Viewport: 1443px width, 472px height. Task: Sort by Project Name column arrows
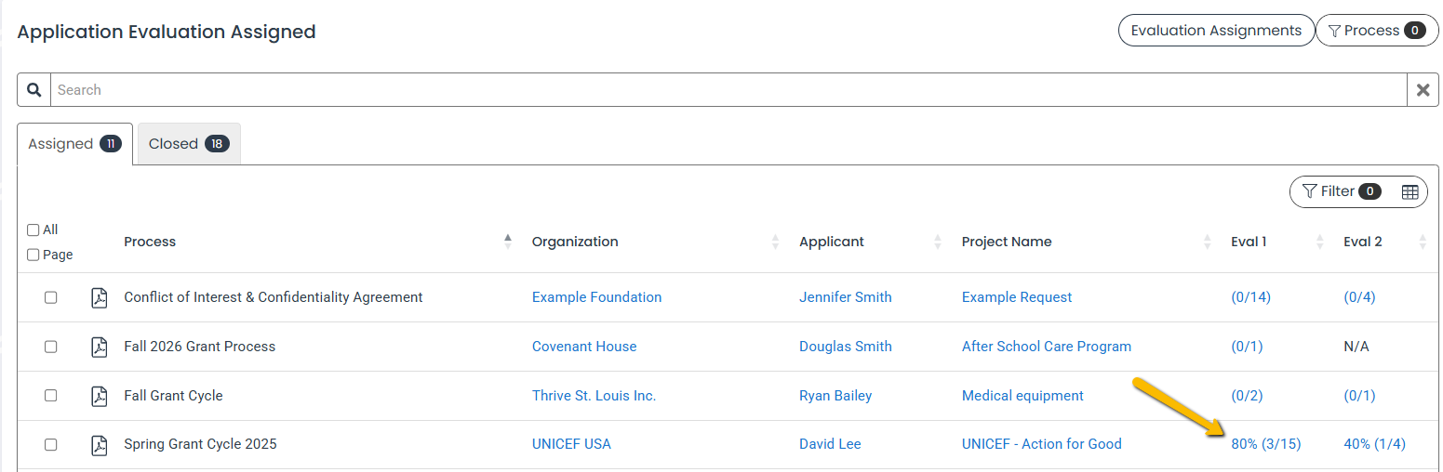[x=1208, y=242]
